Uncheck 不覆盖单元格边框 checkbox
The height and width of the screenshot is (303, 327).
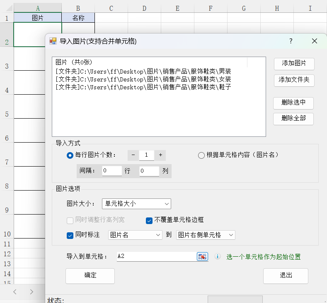[x=149, y=220]
